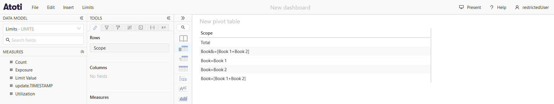554x104 pixels.
Task: Select the pivot table widget icon
Action: pos(183,48)
